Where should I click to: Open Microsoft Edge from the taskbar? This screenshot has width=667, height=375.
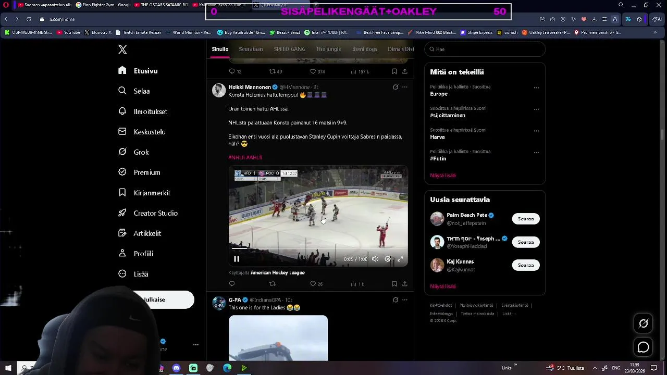[227, 368]
